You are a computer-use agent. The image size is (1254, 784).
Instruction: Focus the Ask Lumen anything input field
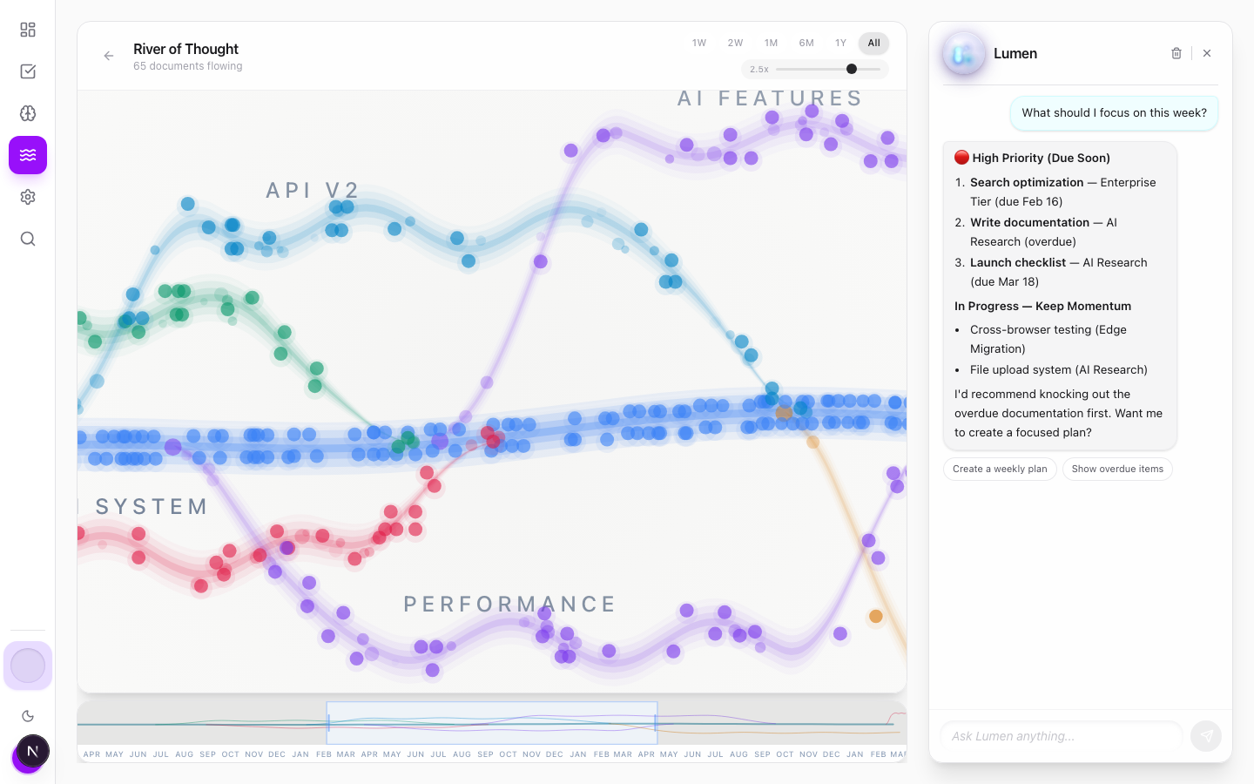1061,736
